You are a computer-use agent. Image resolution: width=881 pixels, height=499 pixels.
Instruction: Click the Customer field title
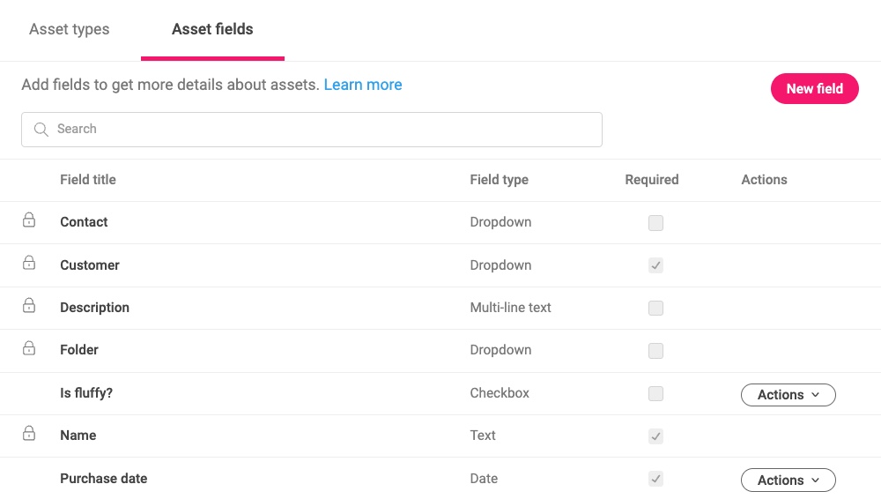pyautogui.click(x=90, y=265)
